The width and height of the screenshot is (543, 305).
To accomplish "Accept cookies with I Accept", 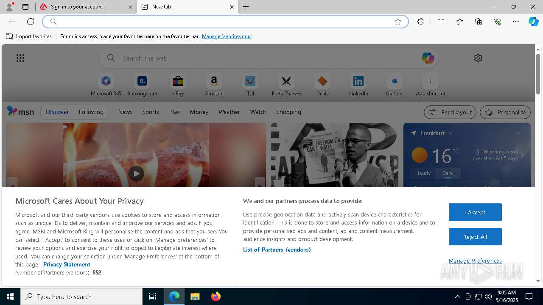I will 475,212.
